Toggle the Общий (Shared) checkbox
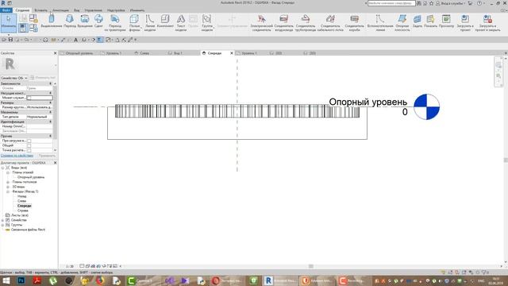The image size is (508, 286). pos(29,145)
